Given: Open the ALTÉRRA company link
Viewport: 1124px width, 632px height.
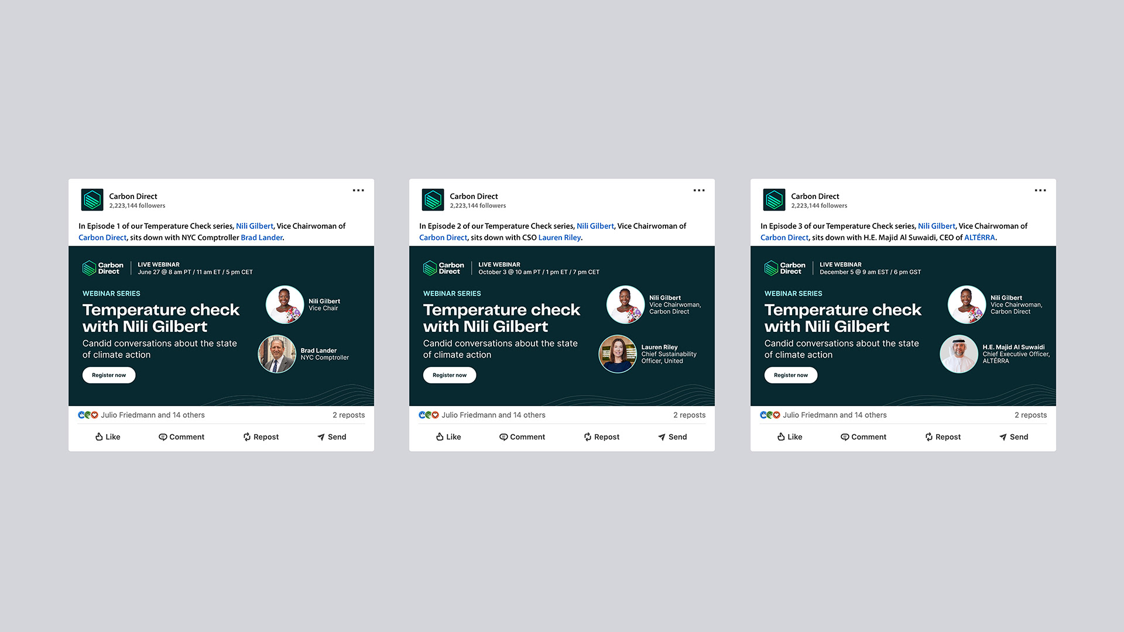Looking at the screenshot, I should tap(979, 238).
